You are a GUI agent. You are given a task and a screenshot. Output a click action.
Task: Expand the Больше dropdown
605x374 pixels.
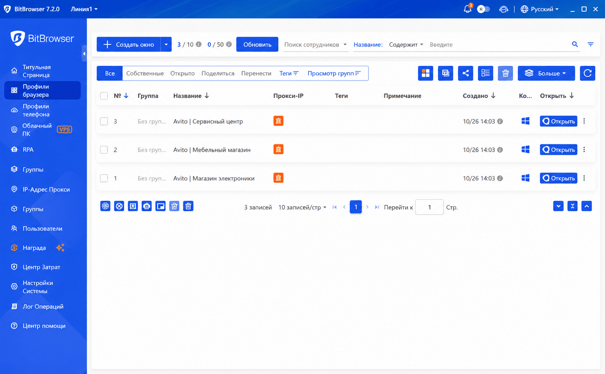tap(546, 73)
